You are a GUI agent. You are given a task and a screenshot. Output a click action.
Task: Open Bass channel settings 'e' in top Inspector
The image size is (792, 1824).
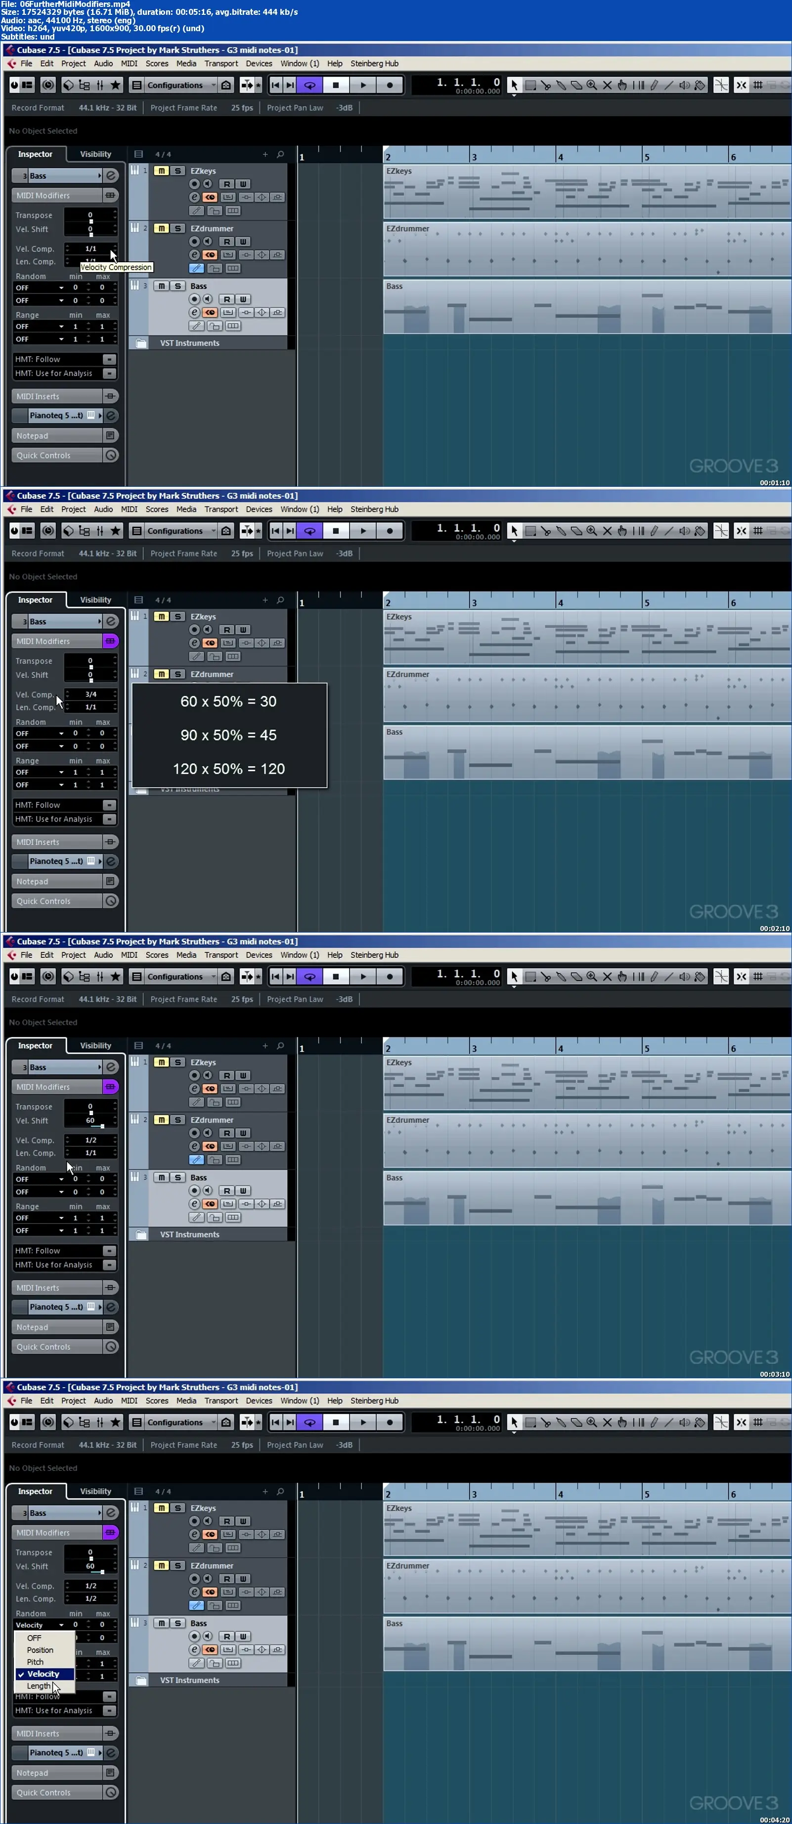click(111, 176)
